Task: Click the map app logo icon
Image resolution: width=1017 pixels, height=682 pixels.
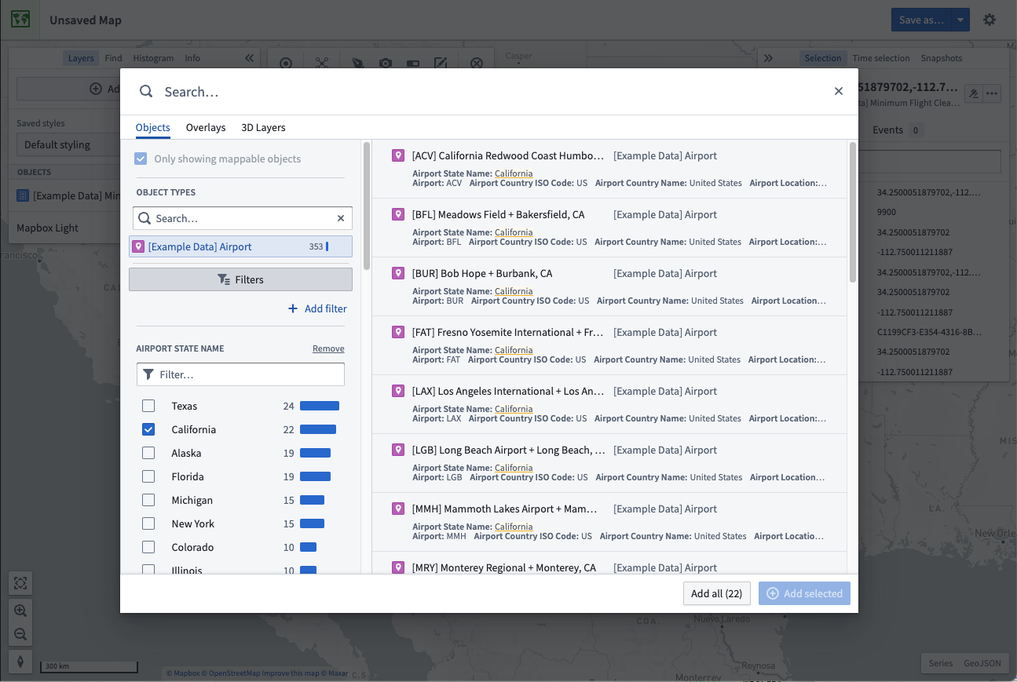Action: click(20, 20)
